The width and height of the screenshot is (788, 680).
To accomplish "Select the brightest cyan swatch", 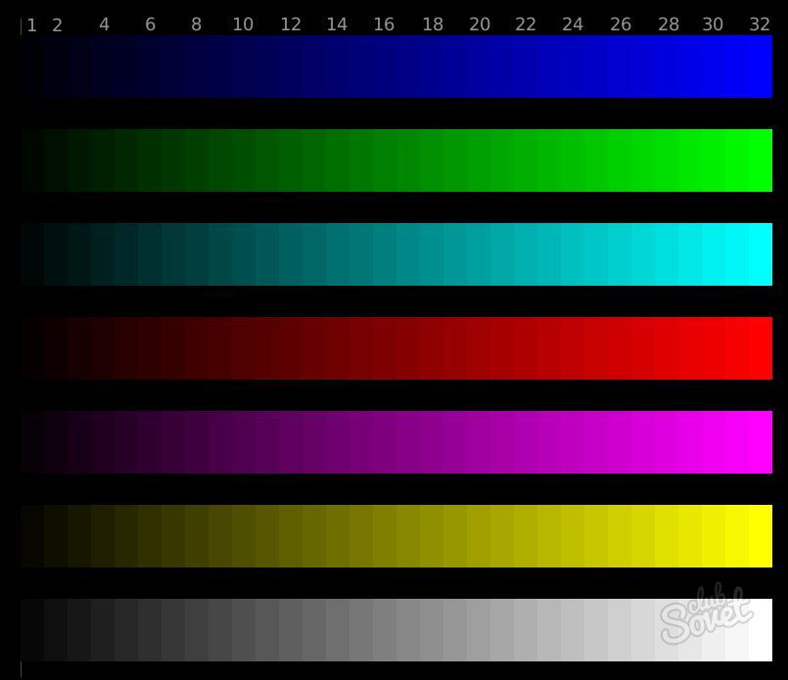I will point(761,254).
